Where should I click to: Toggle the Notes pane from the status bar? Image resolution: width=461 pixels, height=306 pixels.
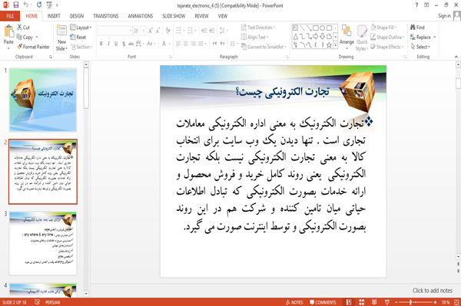click(294, 302)
